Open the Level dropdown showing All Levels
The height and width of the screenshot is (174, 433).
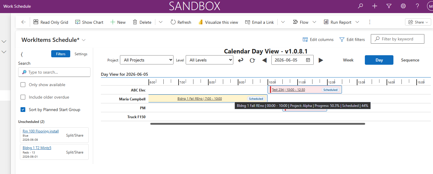[x=210, y=60]
